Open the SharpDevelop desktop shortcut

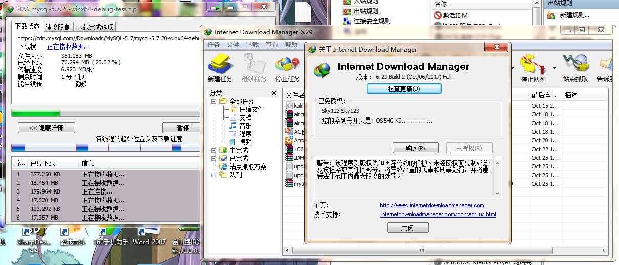point(34,239)
